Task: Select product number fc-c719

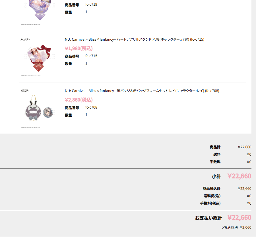Action: (91, 4)
